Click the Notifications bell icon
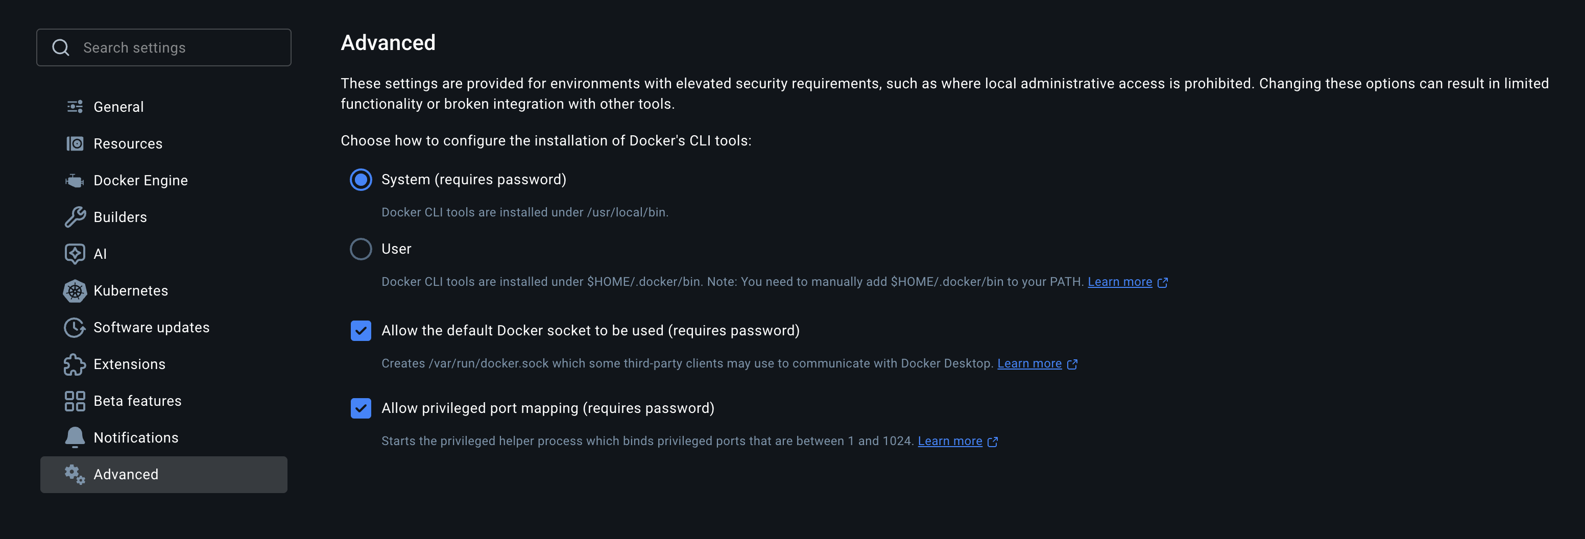Viewport: 1585px width, 539px height. pyautogui.click(x=75, y=437)
